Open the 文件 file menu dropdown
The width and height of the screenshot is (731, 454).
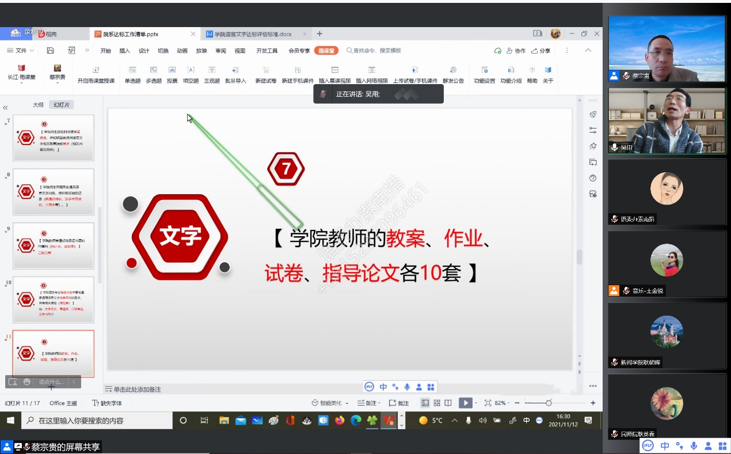pyautogui.click(x=21, y=51)
